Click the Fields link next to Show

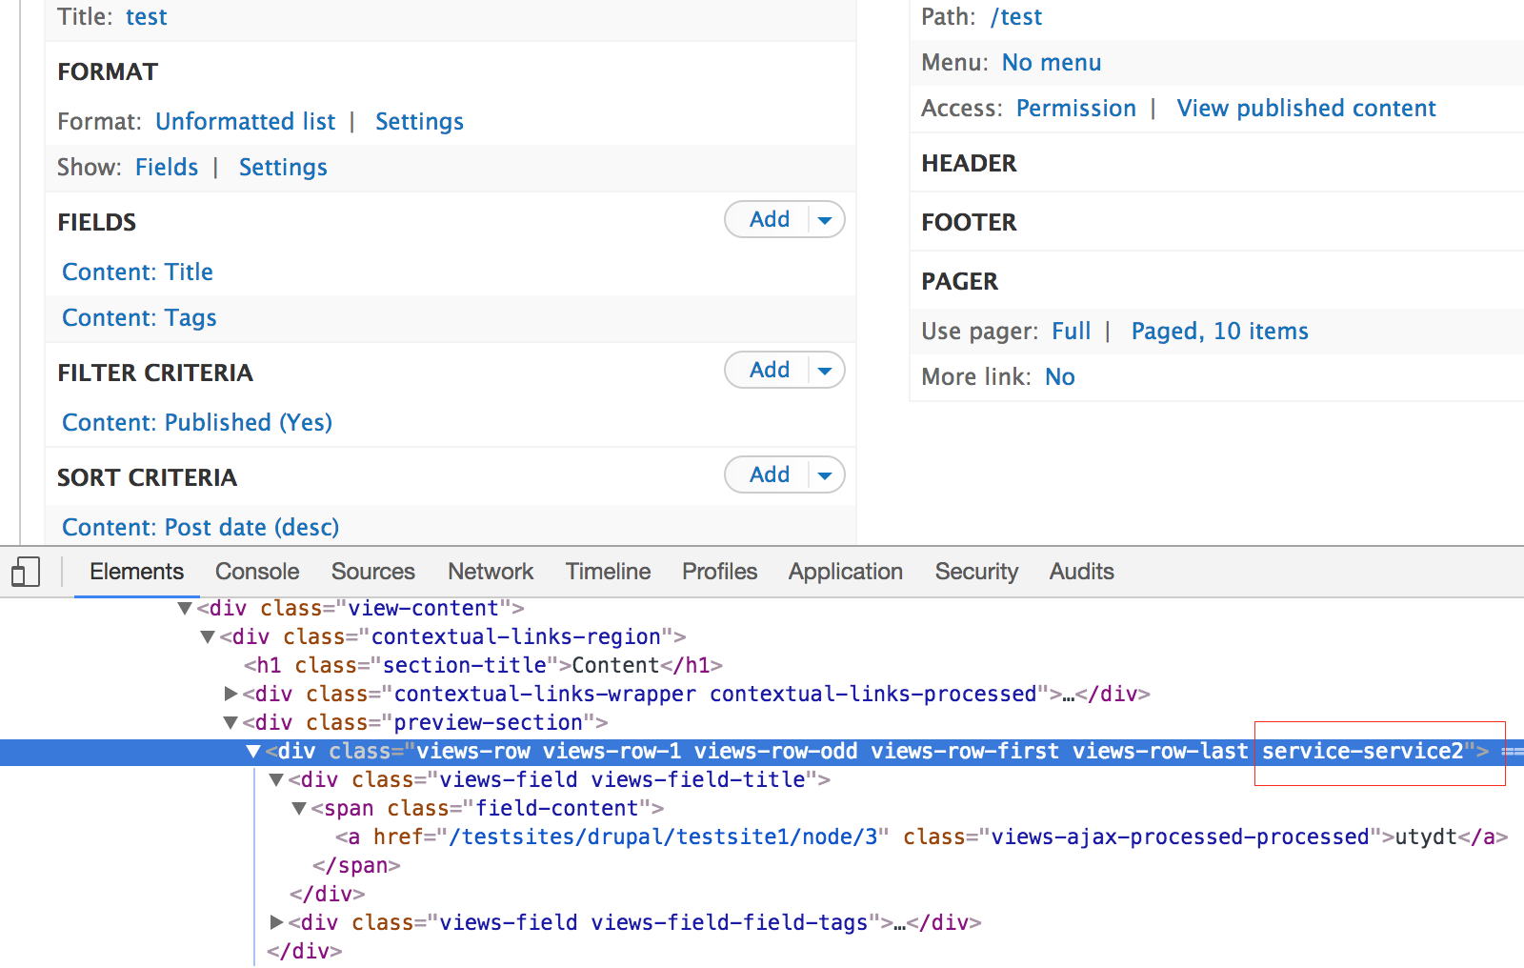click(167, 167)
